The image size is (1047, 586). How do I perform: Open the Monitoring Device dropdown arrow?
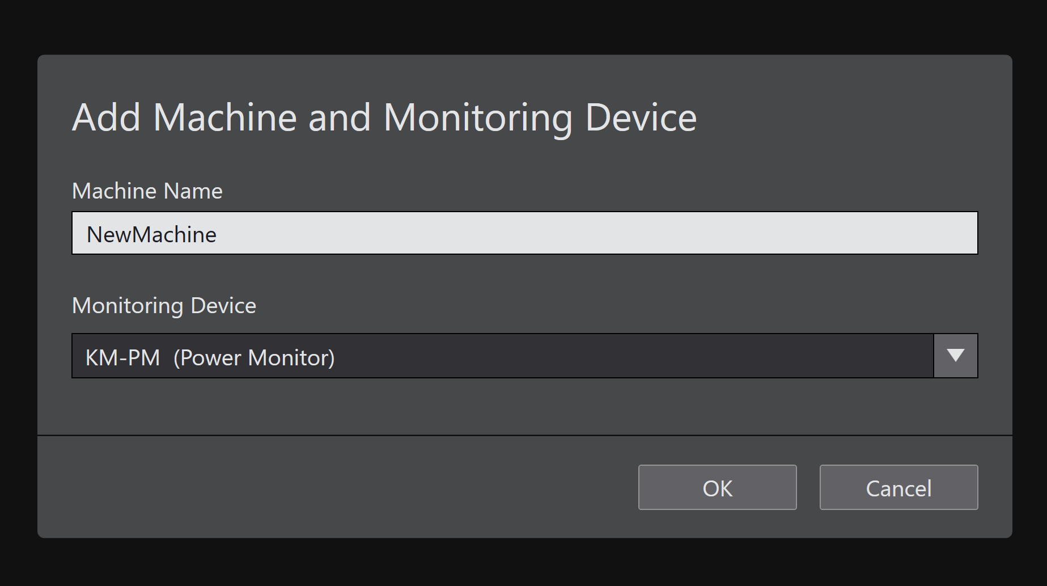point(955,356)
